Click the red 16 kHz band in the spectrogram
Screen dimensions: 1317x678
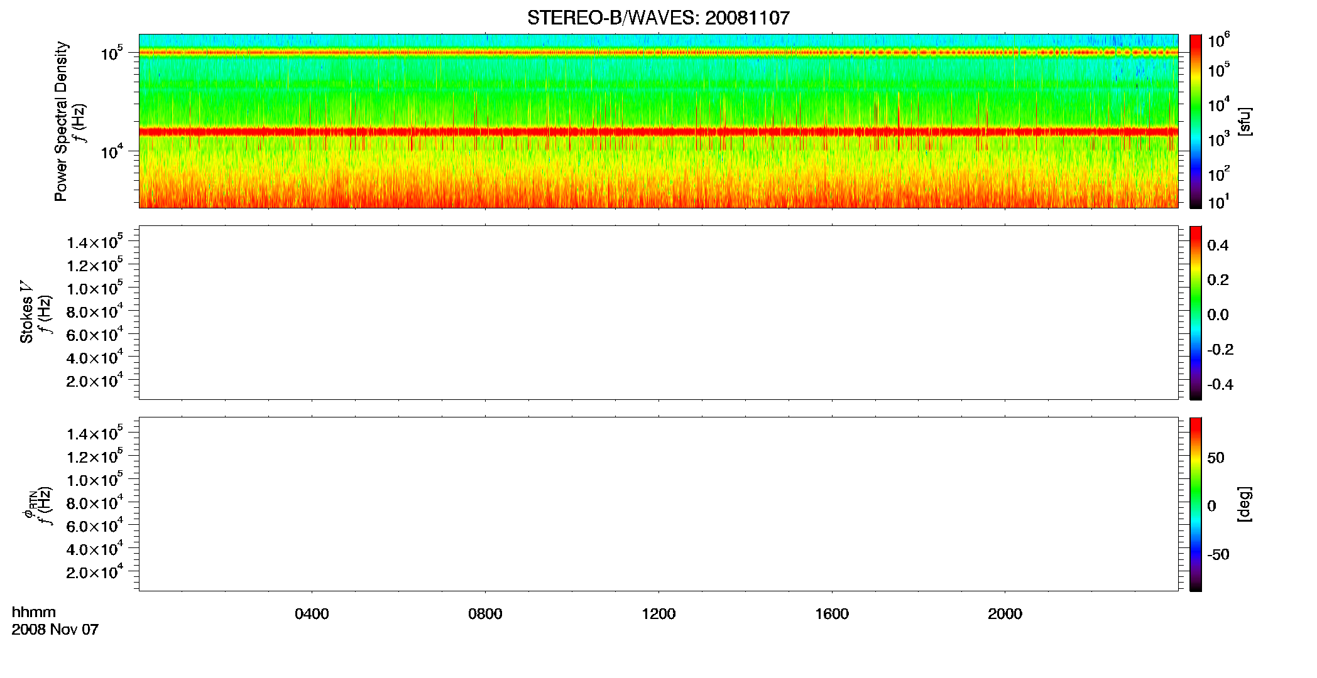pyautogui.click(x=658, y=132)
